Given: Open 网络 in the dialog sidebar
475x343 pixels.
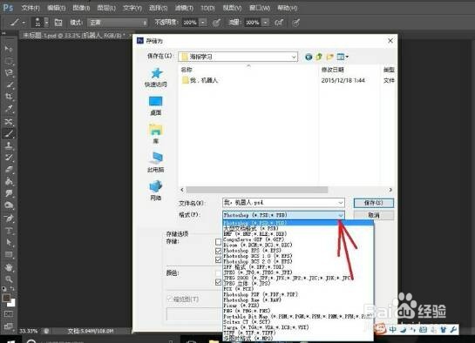Looking at the screenshot, I should click(x=156, y=191).
